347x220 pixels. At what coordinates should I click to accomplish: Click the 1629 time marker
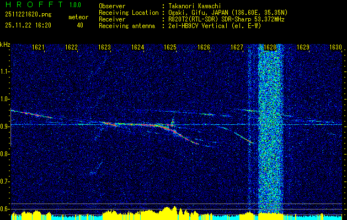pyautogui.click(x=303, y=47)
